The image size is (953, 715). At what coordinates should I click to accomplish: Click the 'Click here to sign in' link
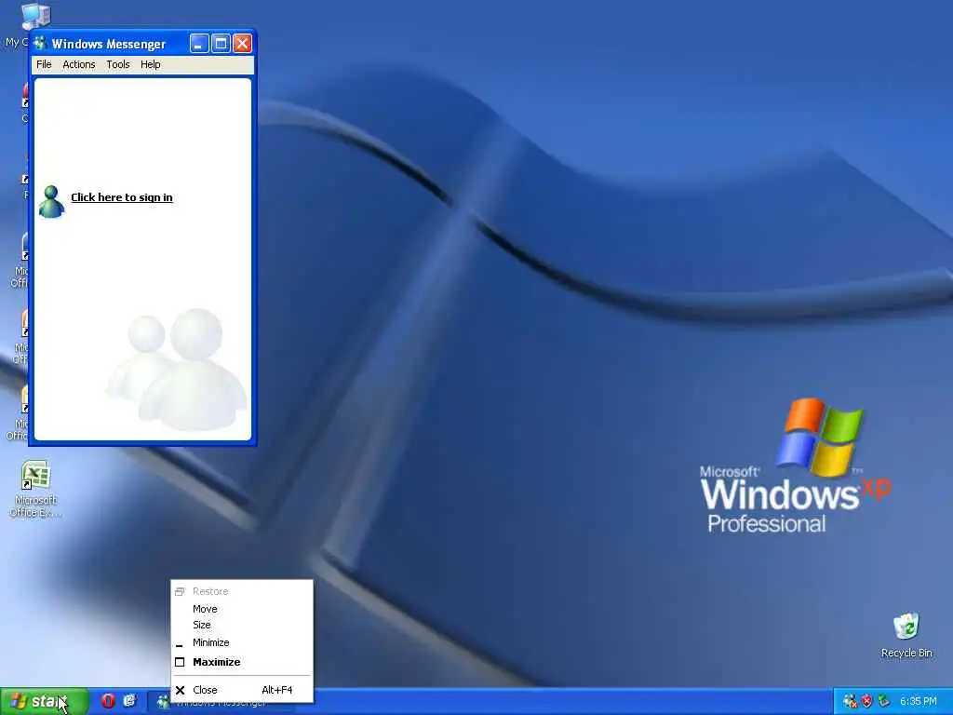click(x=122, y=197)
